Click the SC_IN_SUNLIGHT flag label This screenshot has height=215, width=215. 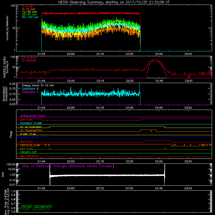click(x=31, y=127)
